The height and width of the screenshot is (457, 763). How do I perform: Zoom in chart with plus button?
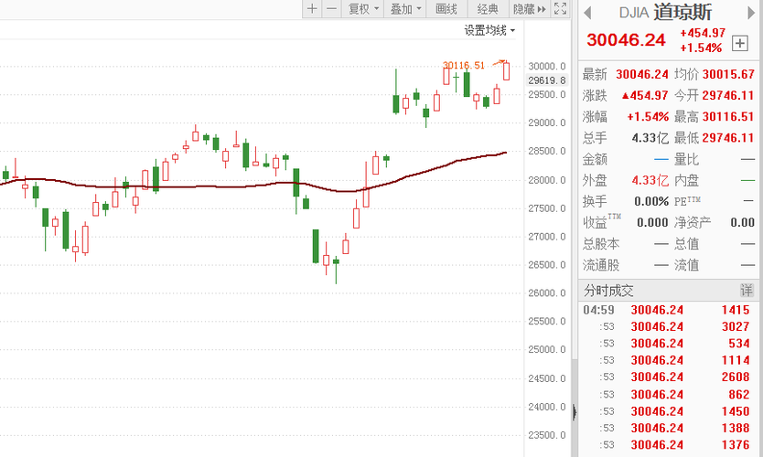(312, 9)
